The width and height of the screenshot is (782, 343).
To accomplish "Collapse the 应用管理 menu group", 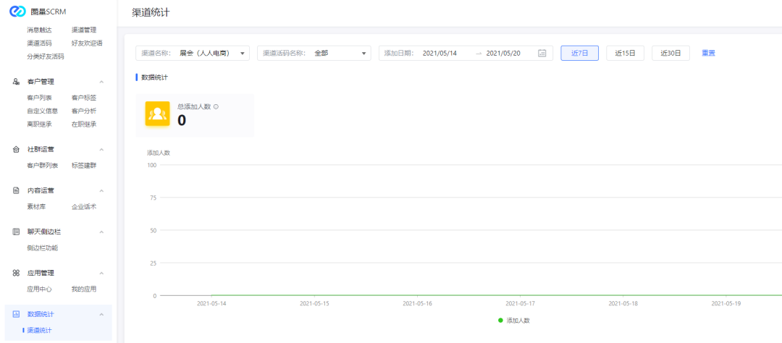I will point(101,273).
